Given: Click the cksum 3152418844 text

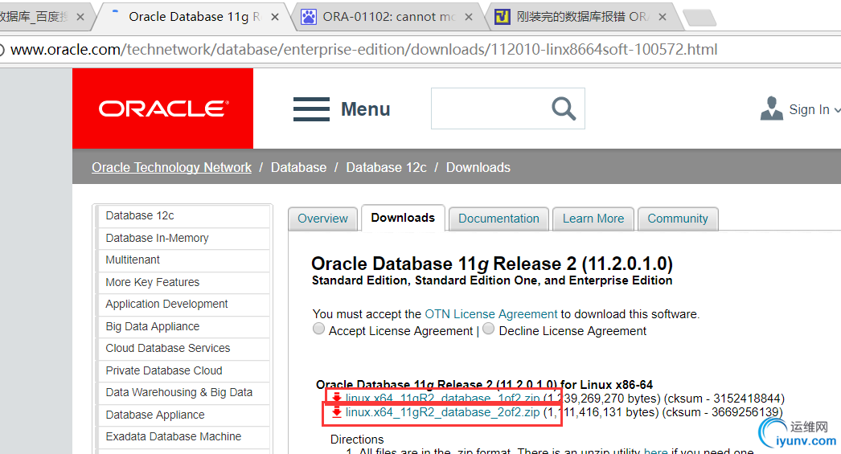Looking at the screenshot, I should (x=724, y=399).
